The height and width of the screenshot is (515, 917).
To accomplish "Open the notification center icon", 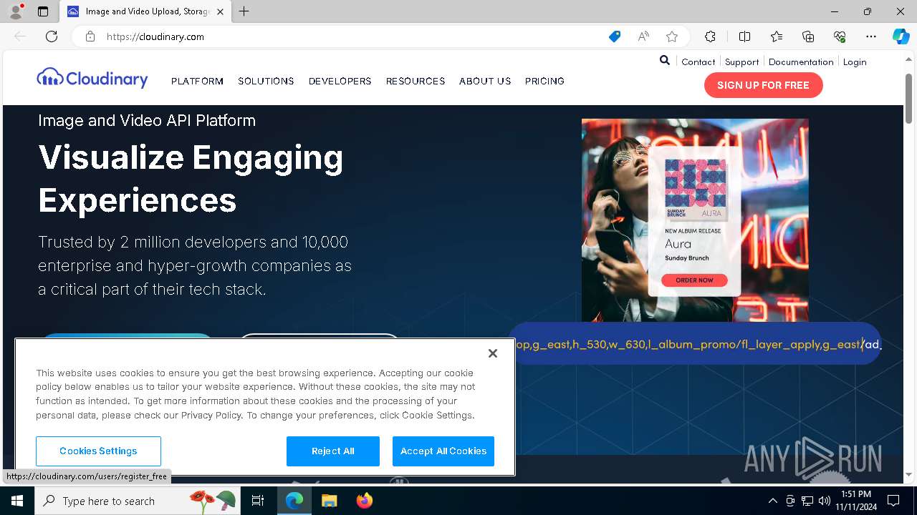I will click(x=893, y=501).
